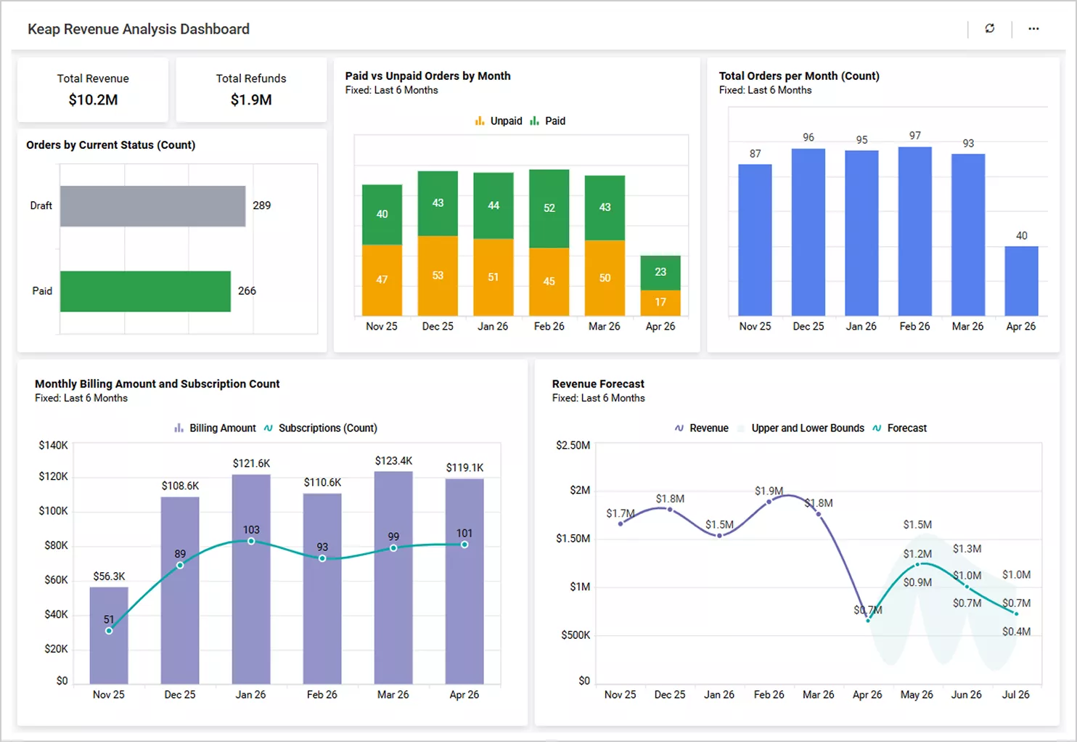Viewport: 1077px width, 742px height.
Task: Open the three-dot more options menu
Action: coord(1033,28)
